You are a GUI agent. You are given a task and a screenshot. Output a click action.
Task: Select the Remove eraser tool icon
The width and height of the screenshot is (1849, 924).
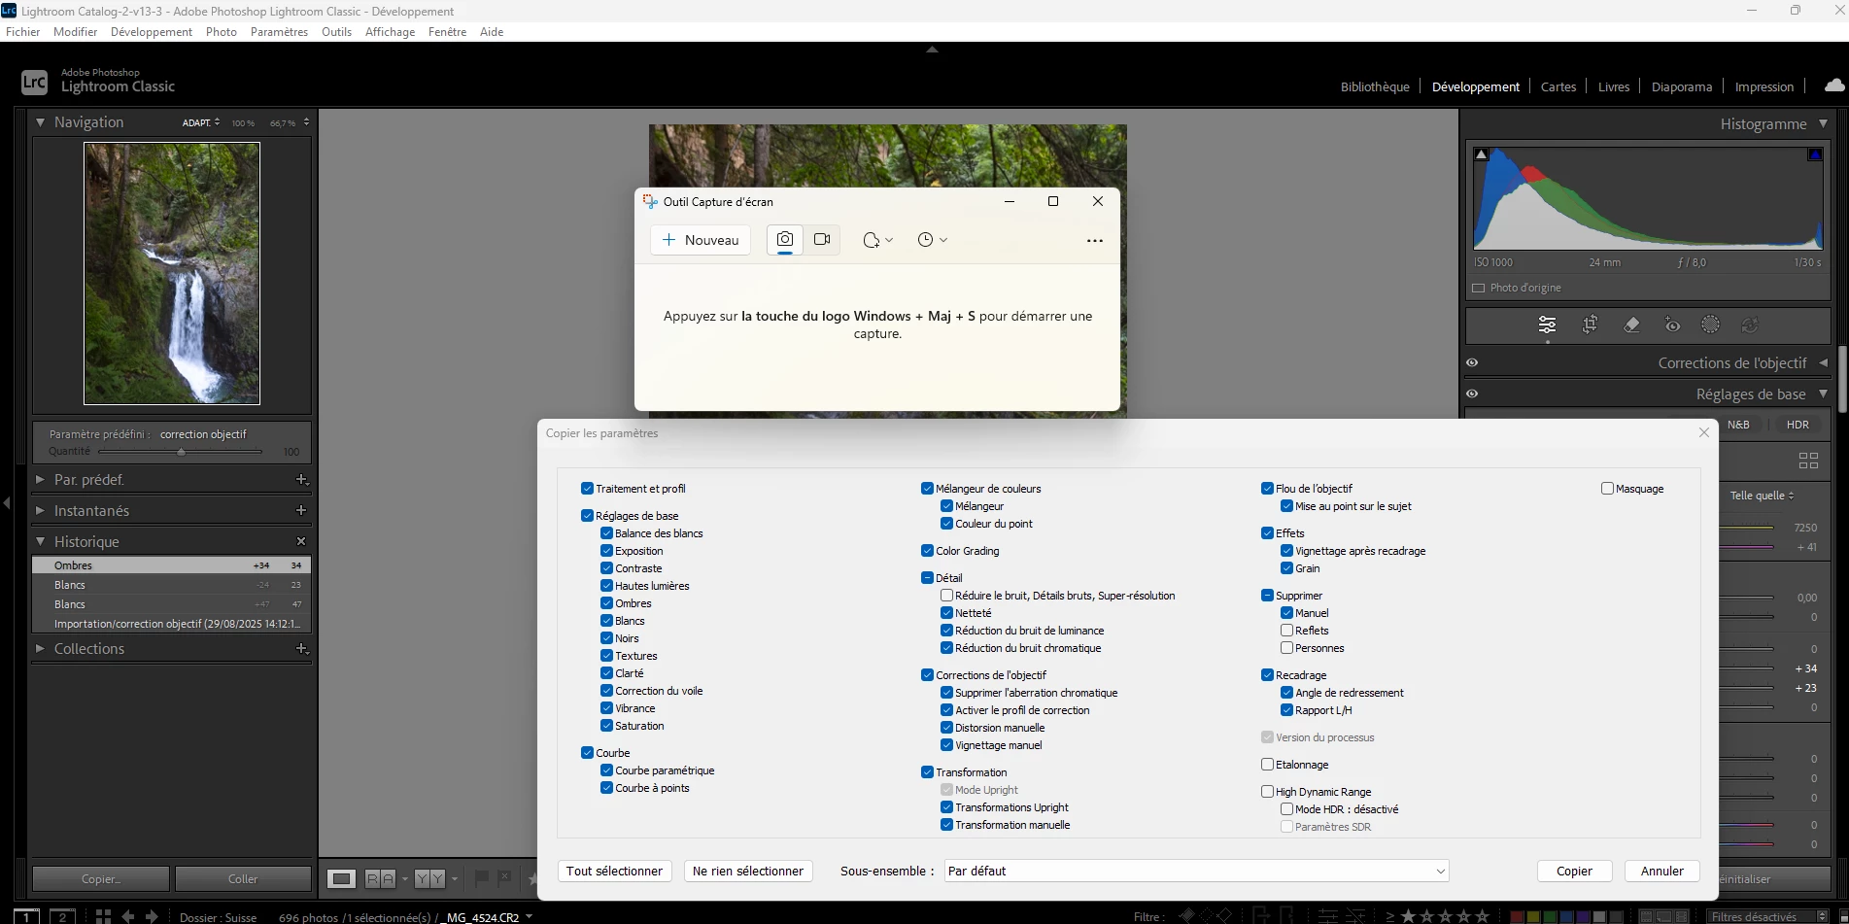coord(1631,325)
